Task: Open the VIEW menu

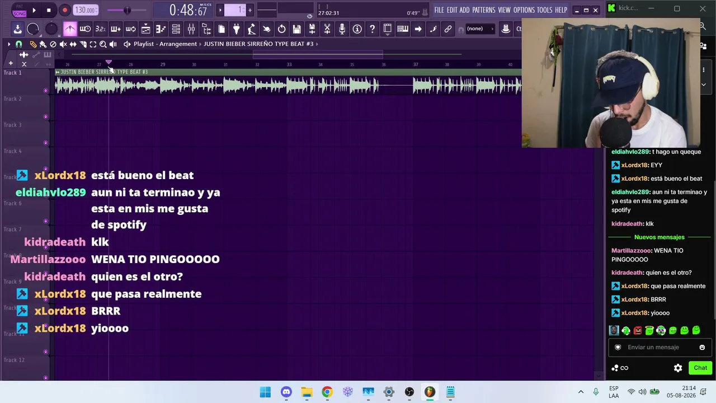Action: tap(505, 10)
